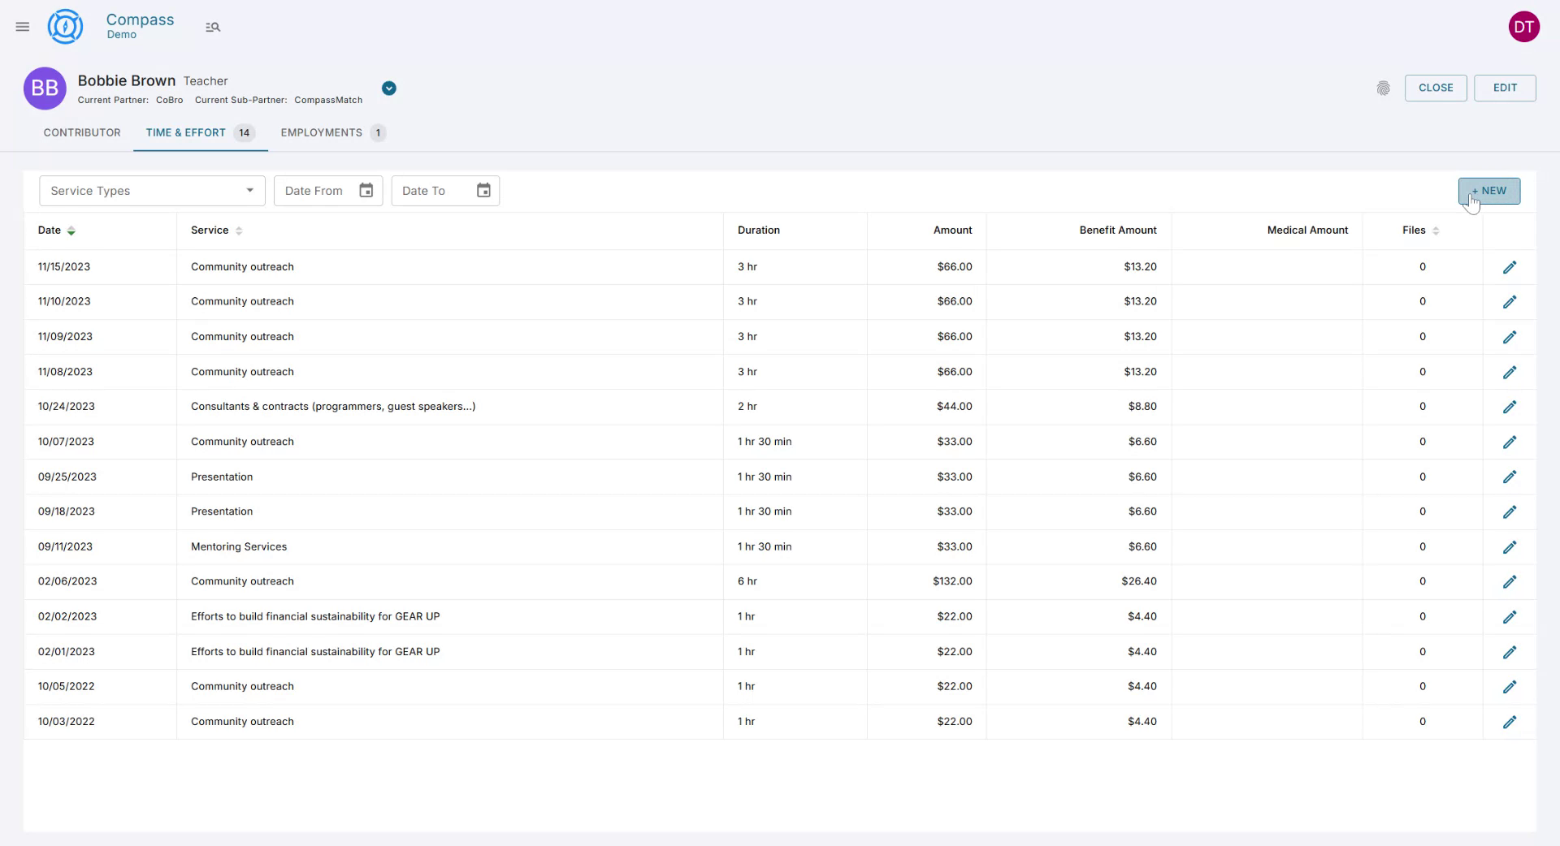Click the EDIT button
The height and width of the screenshot is (846, 1560).
pyautogui.click(x=1505, y=88)
